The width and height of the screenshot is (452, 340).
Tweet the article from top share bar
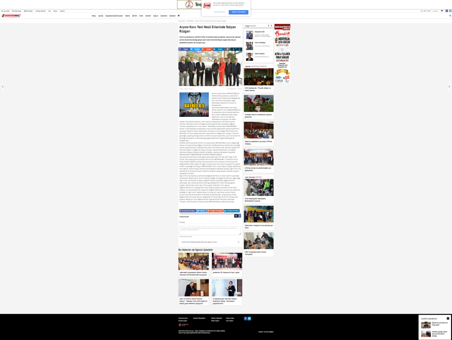tap(195, 49)
